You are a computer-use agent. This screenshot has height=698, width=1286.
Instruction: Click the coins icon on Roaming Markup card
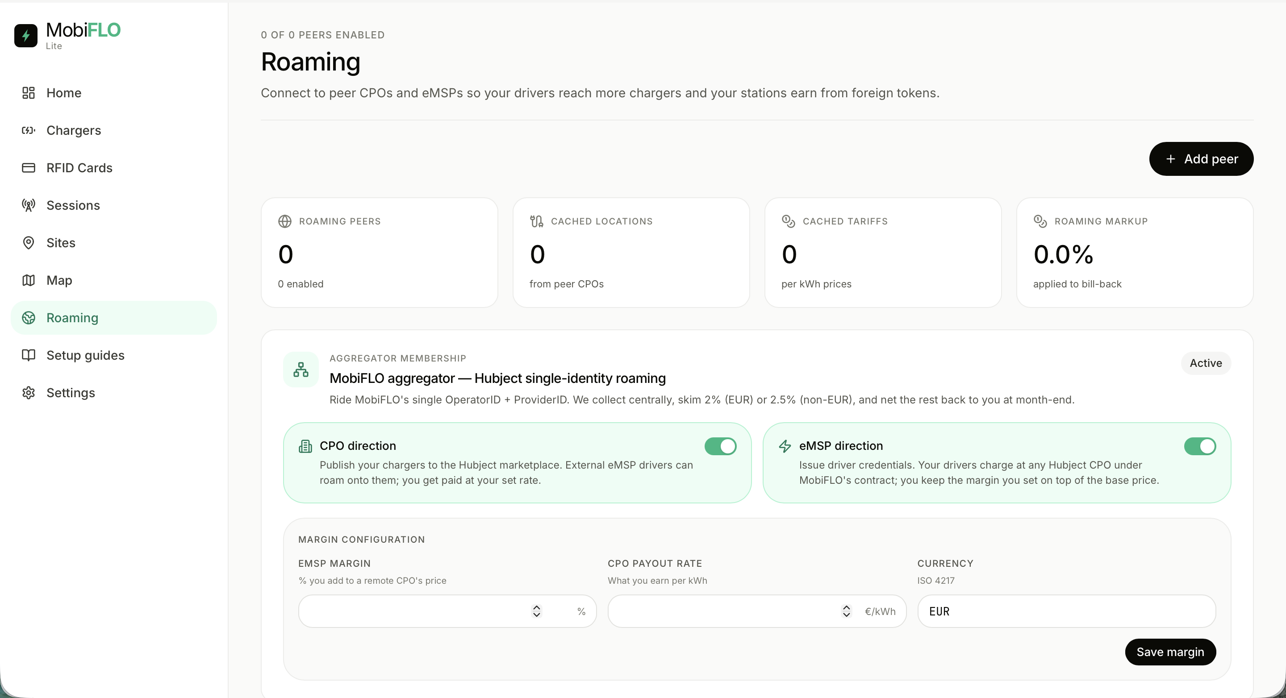coord(1040,221)
